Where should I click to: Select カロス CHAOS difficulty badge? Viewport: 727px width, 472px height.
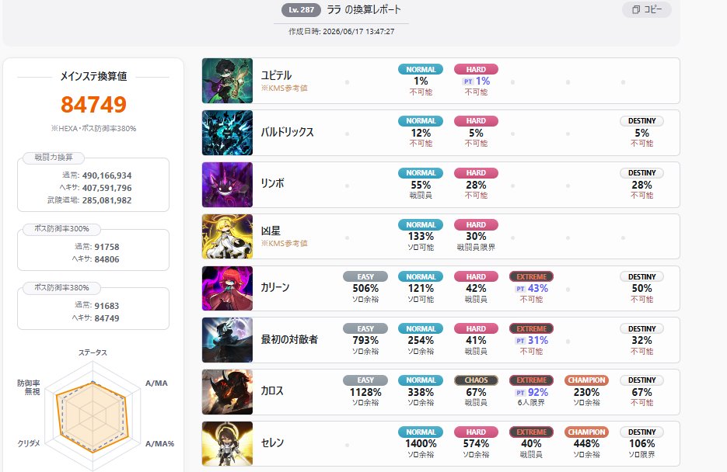(476, 380)
